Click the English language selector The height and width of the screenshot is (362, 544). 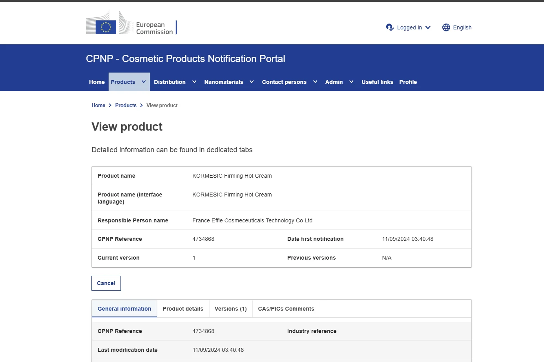click(x=462, y=27)
